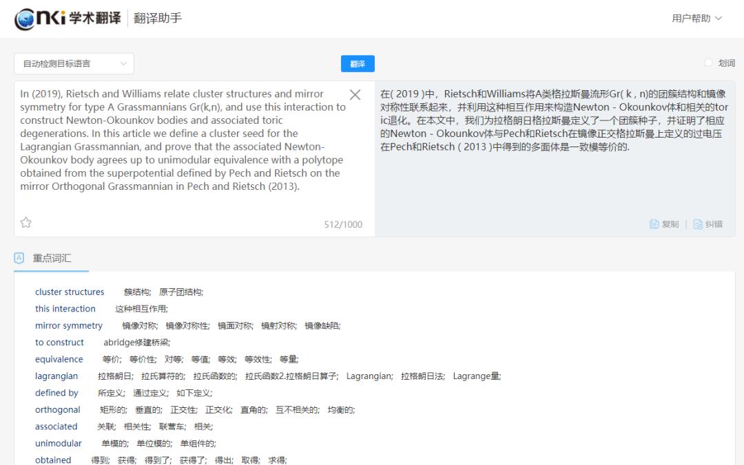Select the 'cluster structures' vocabulary term
Screen dimensions: 744x465
coord(70,292)
